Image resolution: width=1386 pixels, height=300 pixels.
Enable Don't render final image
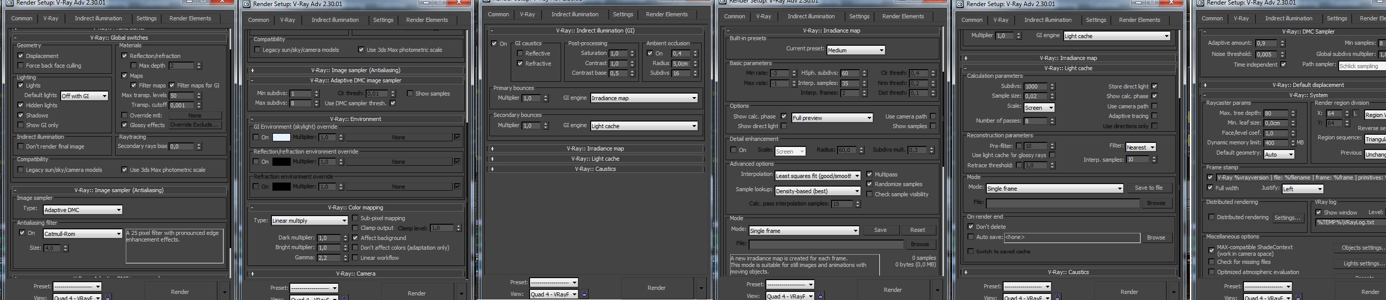pyautogui.click(x=21, y=146)
